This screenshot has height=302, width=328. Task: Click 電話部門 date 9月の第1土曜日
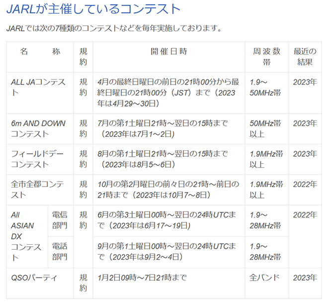tap(166, 252)
